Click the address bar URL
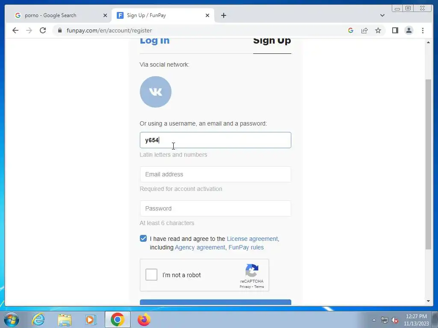The height and width of the screenshot is (328, 438). (109, 30)
